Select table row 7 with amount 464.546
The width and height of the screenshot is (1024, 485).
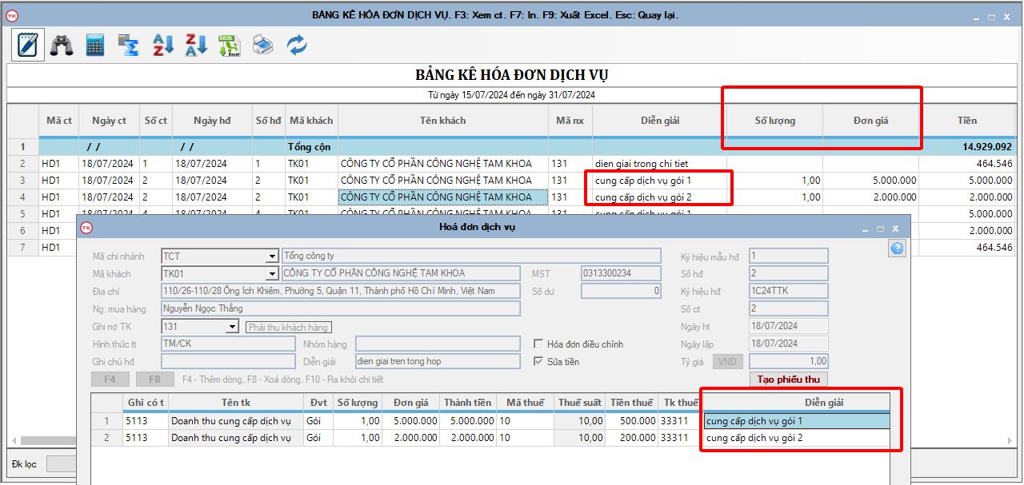coord(512,248)
